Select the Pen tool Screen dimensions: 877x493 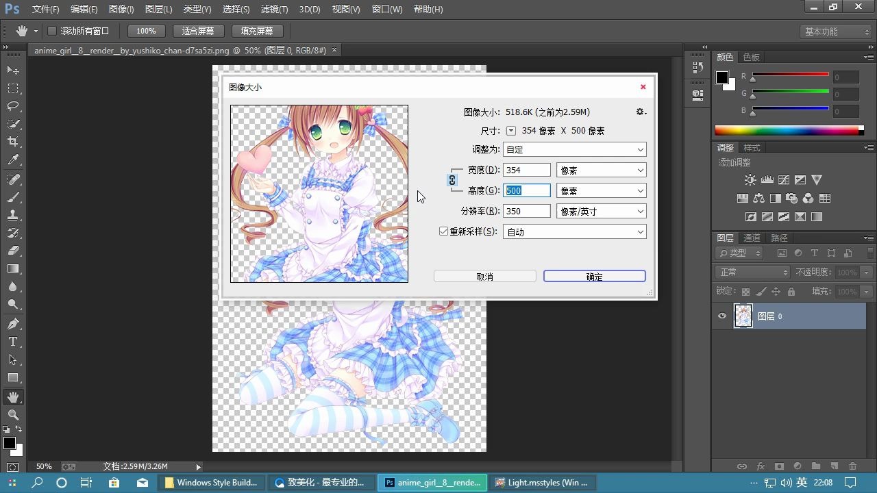[x=13, y=324]
